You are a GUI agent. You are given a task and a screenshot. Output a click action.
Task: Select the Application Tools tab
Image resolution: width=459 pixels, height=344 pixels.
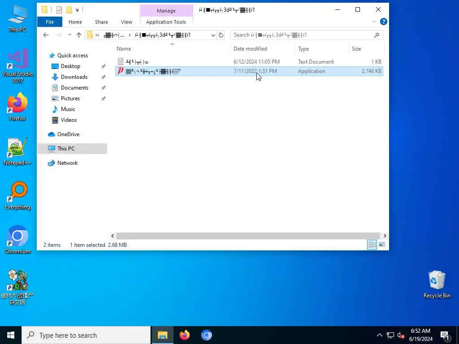tap(166, 22)
